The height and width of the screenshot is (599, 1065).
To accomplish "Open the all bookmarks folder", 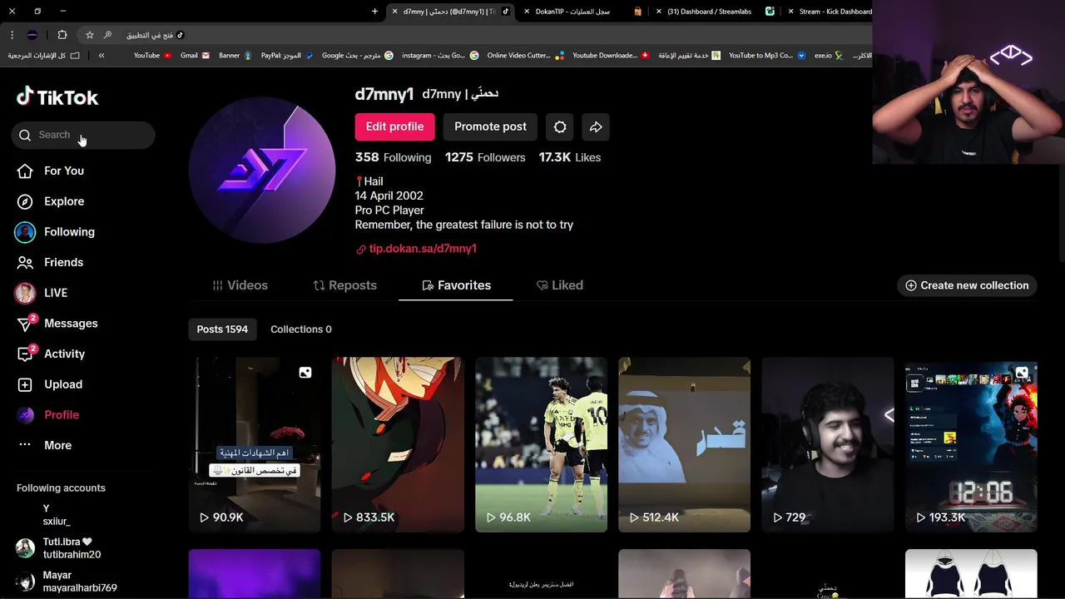I will point(43,56).
